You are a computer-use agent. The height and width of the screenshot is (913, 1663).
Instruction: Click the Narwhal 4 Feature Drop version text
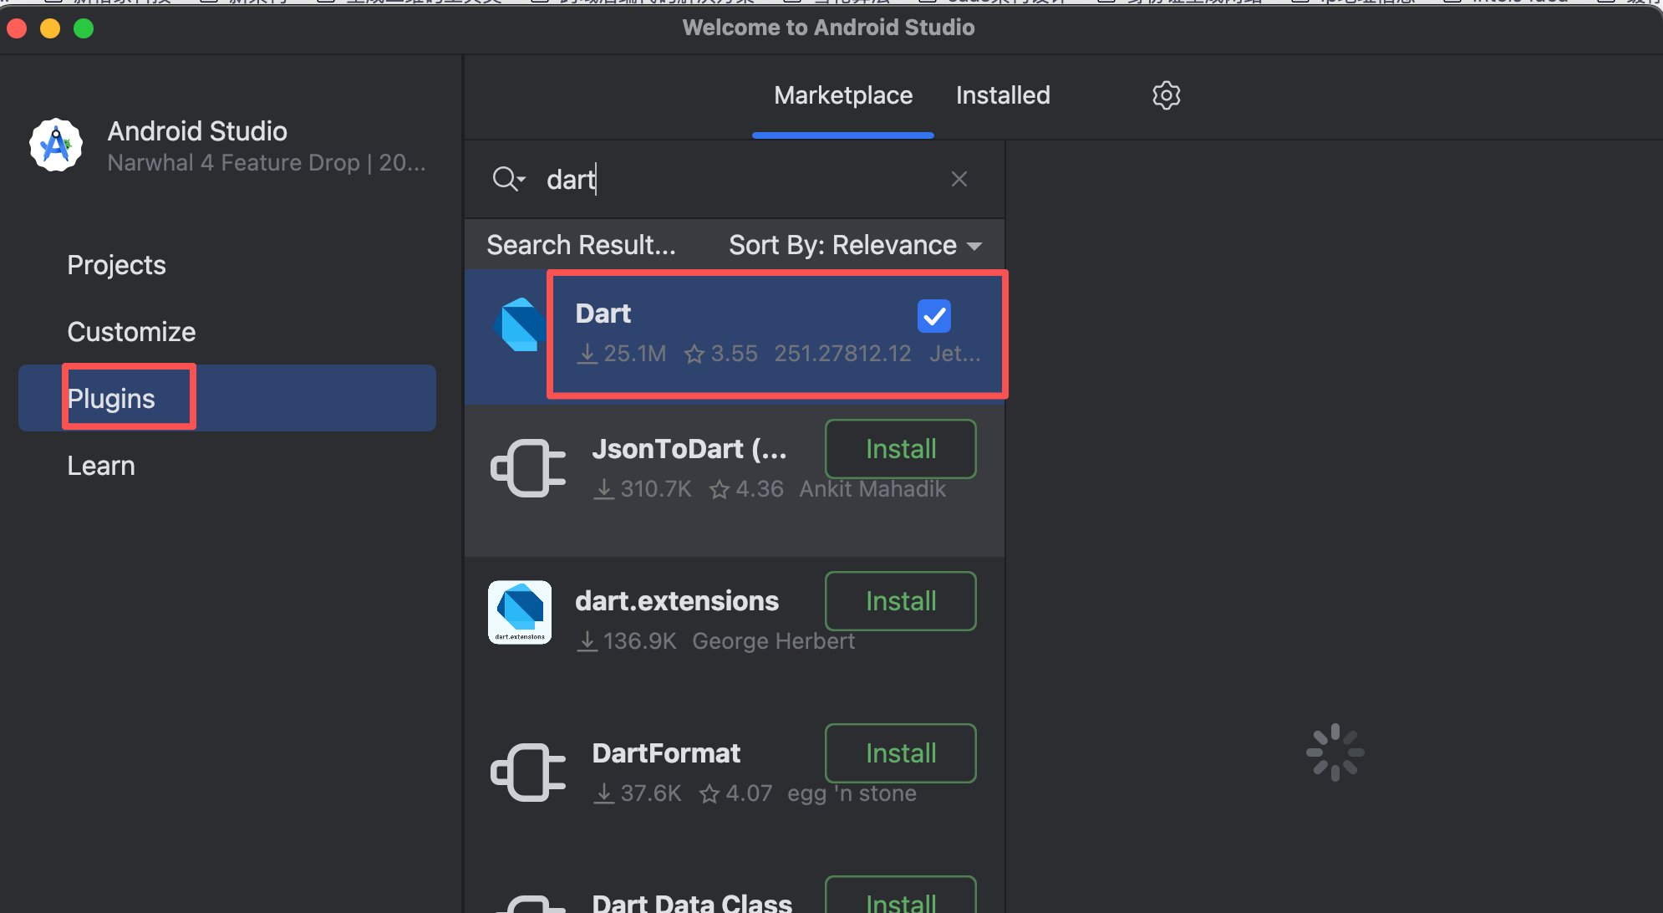[x=267, y=162]
